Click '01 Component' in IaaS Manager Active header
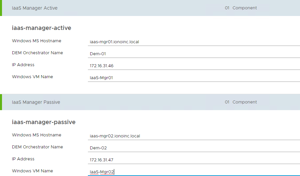 (241, 8)
